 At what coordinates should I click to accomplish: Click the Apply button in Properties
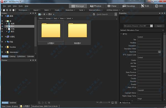[x=159, y=26]
